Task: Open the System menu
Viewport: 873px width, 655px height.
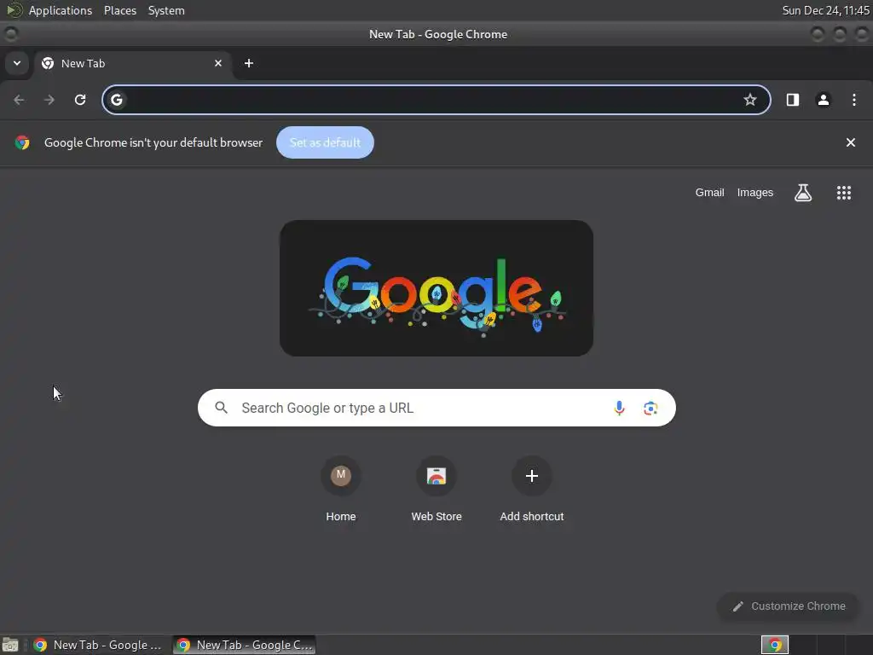Action: 166,10
